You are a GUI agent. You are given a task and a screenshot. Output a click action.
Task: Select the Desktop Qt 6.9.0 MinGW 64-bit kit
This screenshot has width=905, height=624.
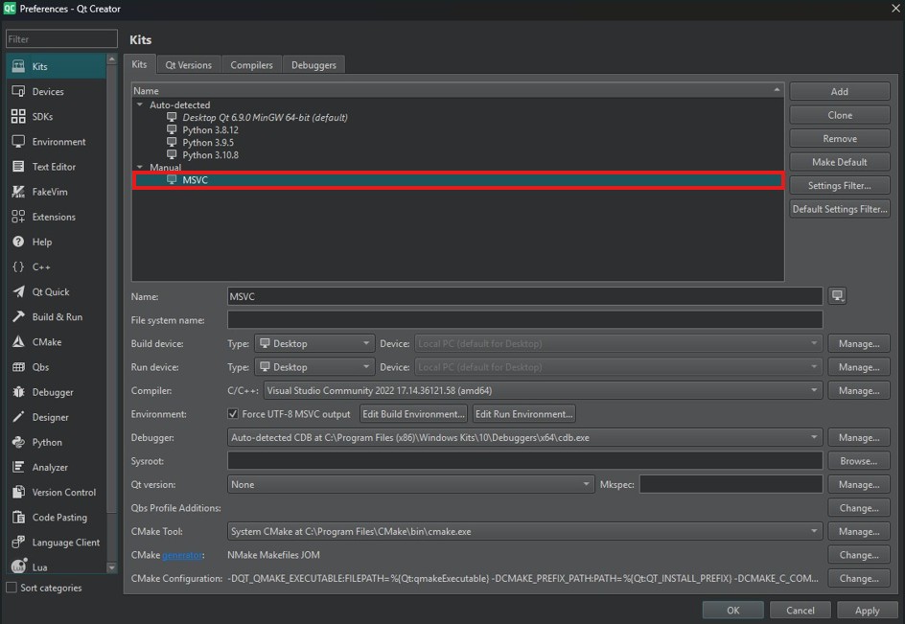pos(265,117)
